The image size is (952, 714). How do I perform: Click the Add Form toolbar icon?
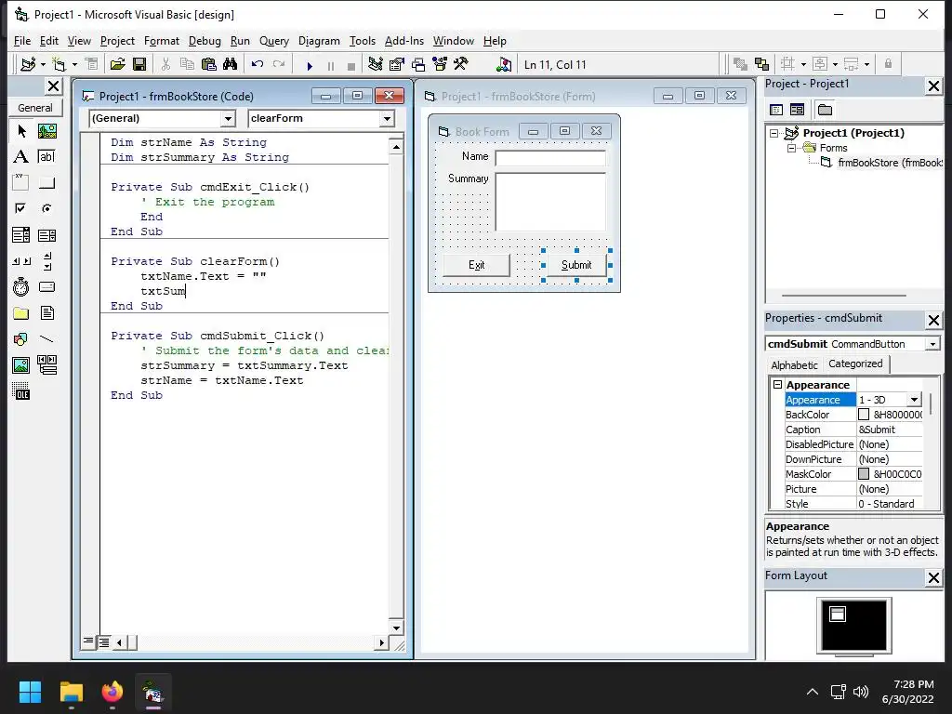coord(59,64)
